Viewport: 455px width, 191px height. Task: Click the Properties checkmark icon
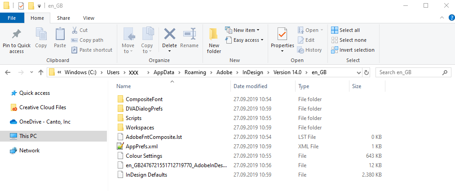tap(283, 34)
